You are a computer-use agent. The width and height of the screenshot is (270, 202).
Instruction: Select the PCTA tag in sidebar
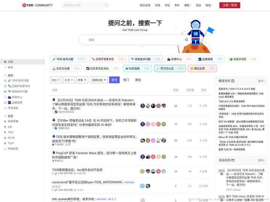(x=9, y=138)
